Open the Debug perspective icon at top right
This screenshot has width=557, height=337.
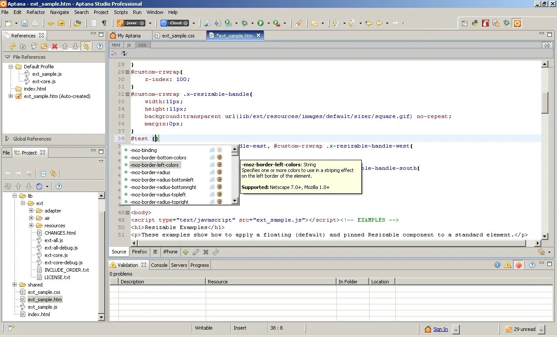click(x=506, y=23)
